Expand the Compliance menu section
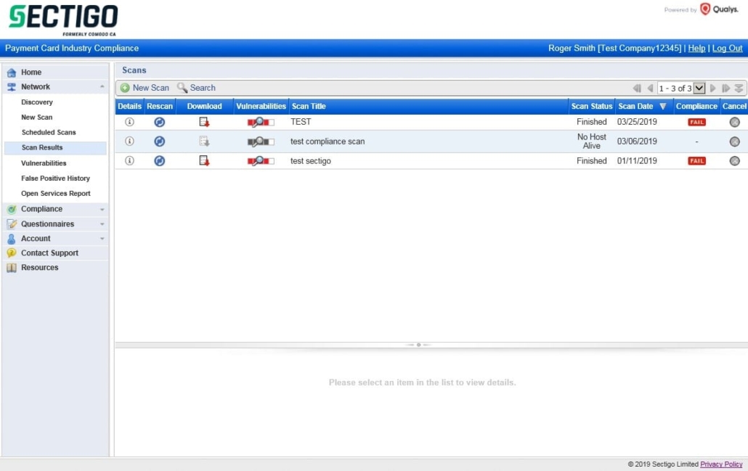The image size is (748, 471). tap(102, 209)
